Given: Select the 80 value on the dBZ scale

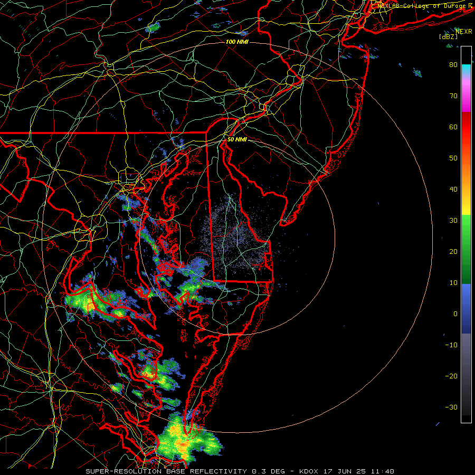Looking at the screenshot, I should [453, 64].
